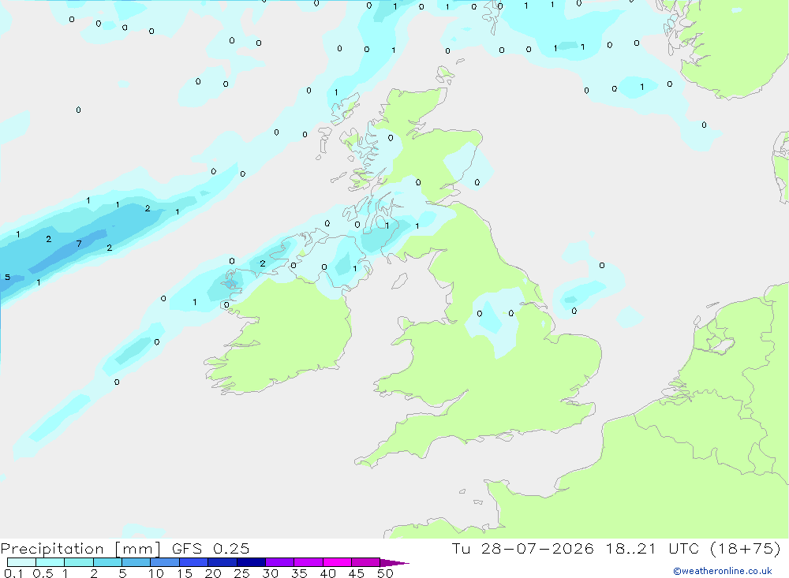Select the 45–50 mm legend swatch
Viewport: 789px width, 578px height.
(x=365, y=562)
